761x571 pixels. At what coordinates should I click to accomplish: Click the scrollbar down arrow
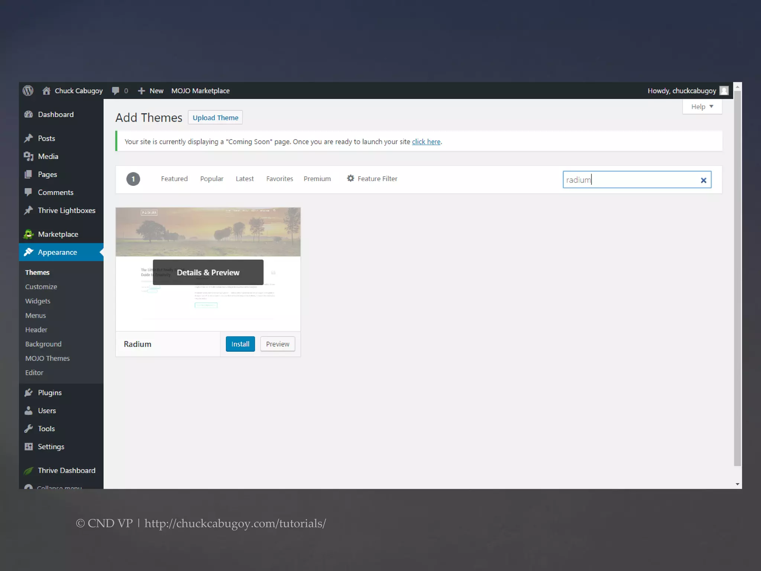pyautogui.click(x=738, y=484)
